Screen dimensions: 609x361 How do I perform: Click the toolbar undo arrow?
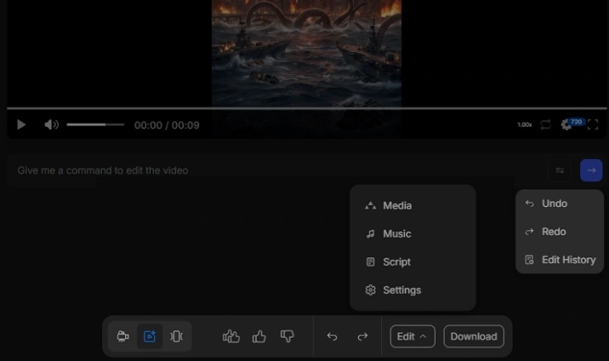pos(332,336)
